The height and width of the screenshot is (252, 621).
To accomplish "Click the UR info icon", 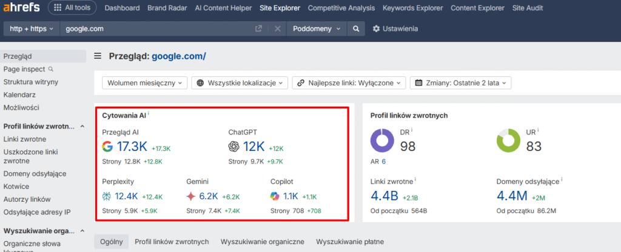I will (x=539, y=130).
